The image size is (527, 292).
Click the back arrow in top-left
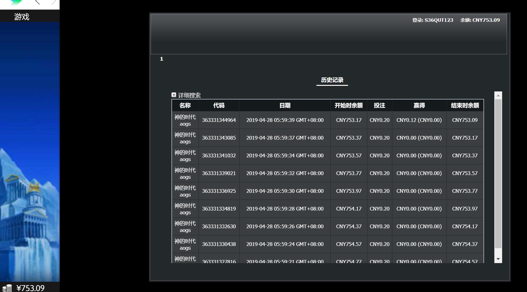click(38, 2)
